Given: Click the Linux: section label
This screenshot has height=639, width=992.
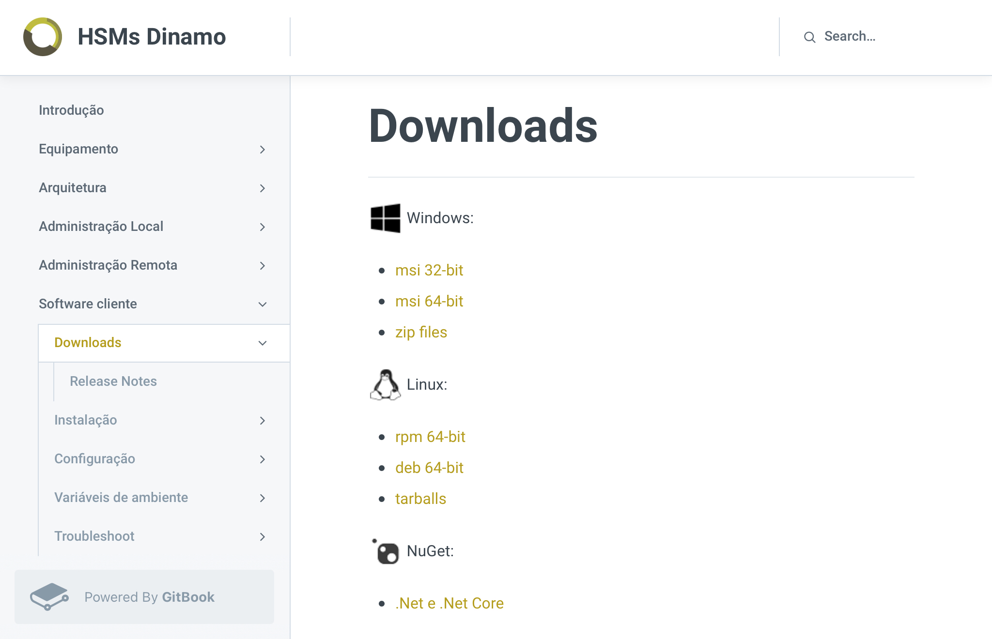Looking at the screenshot, I should (427, 385).
